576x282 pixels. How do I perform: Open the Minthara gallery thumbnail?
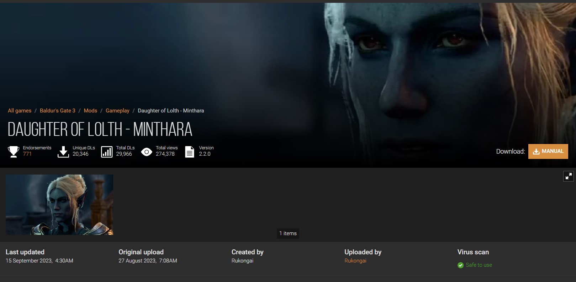coord(59,205)
